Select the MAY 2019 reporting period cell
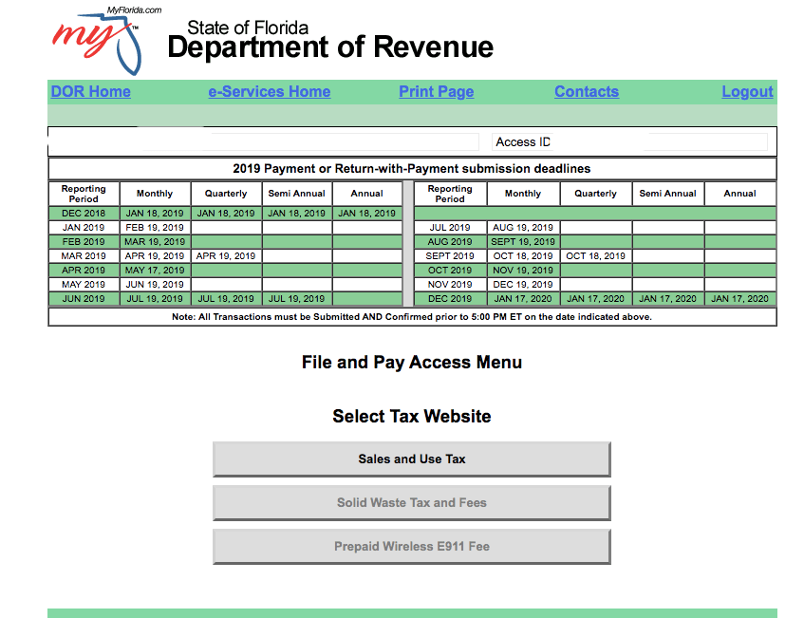The image size is (804, 618). [x=84, y=285]
